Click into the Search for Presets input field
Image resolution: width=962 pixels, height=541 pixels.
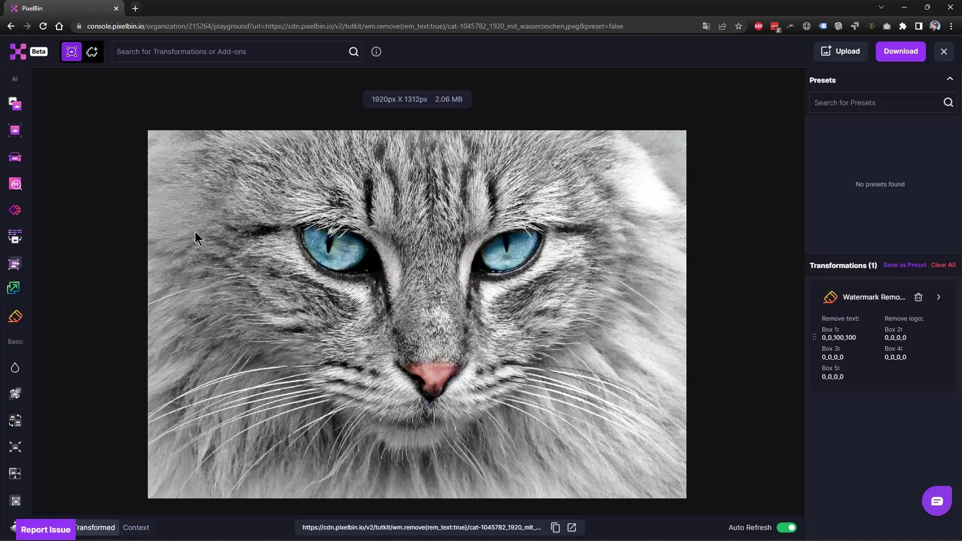click(x=873, y=102)
